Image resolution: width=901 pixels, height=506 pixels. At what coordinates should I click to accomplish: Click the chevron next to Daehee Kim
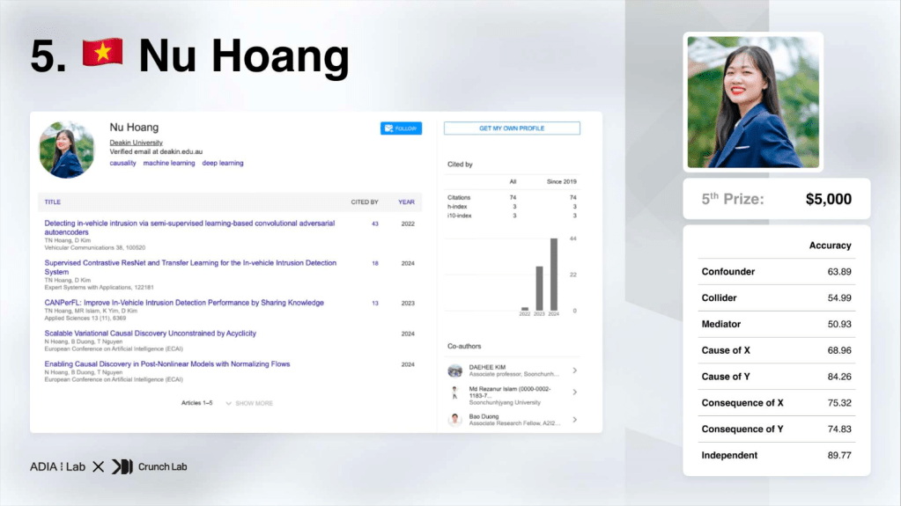click(575, 370)
